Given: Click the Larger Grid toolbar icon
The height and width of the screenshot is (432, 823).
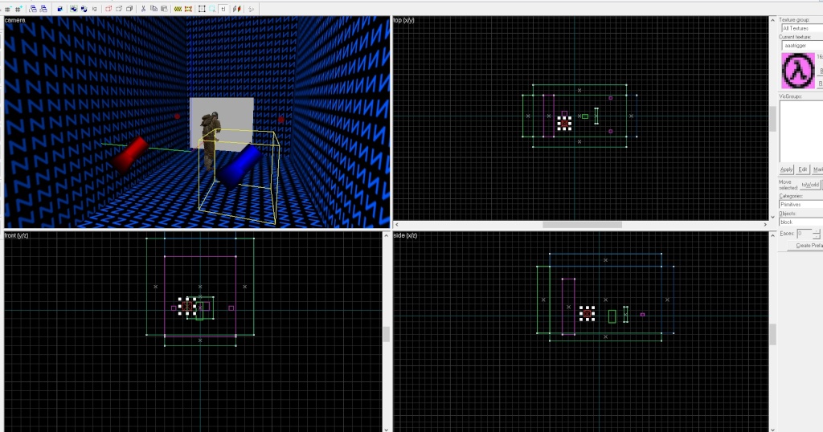Looking at the screenshot, I should [x=19, y=9].
